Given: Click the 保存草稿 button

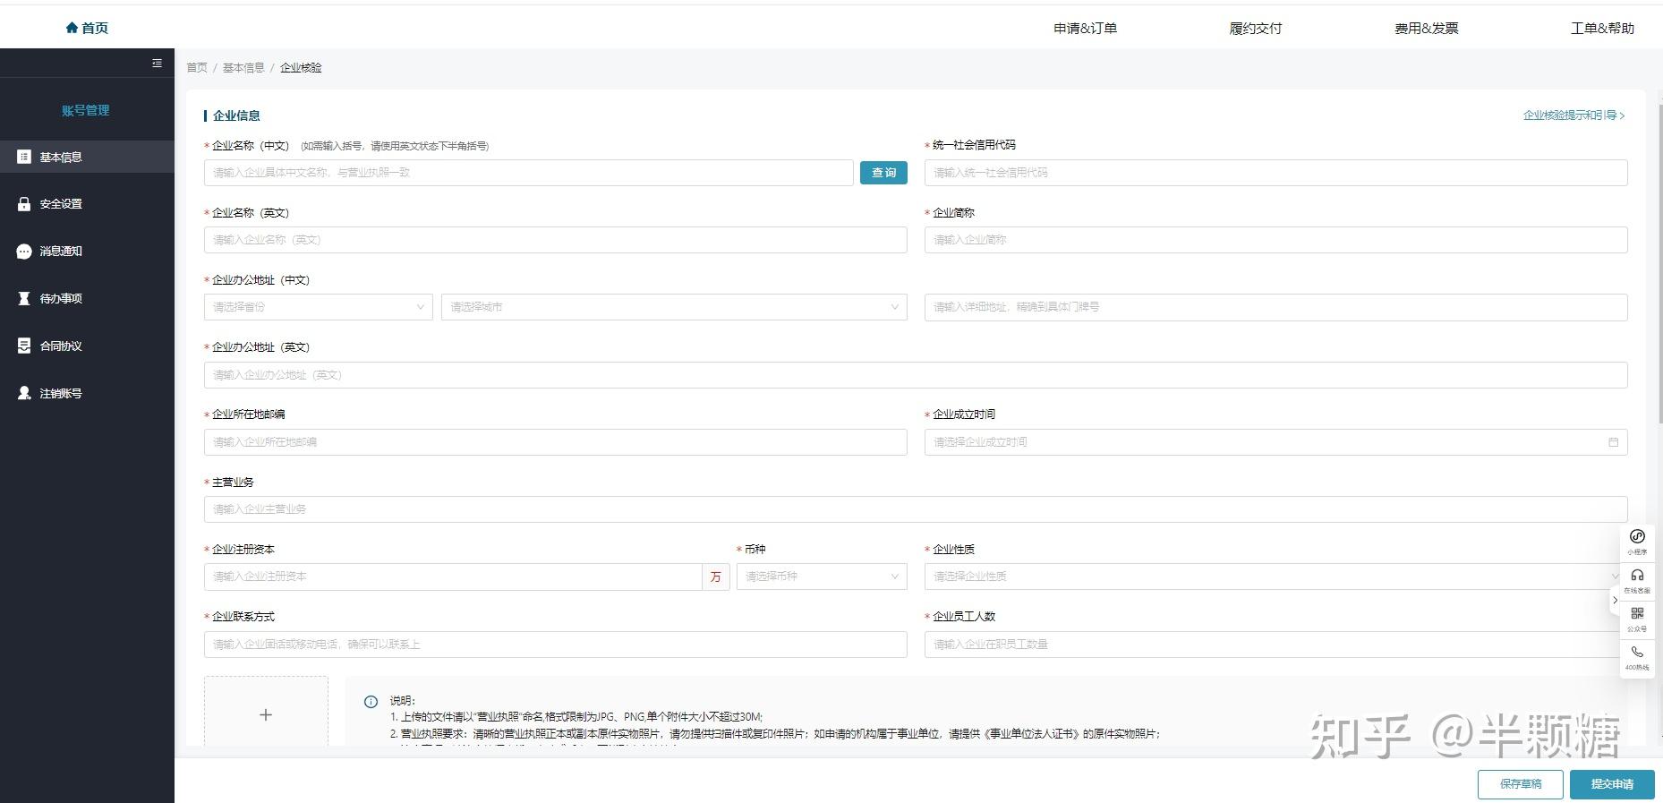Looking at the screenshot, I should point(1520,784).
